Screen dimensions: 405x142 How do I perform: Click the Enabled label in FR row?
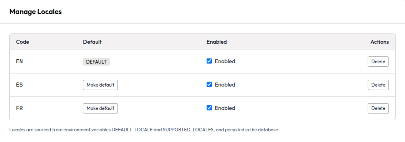point(225,108)
